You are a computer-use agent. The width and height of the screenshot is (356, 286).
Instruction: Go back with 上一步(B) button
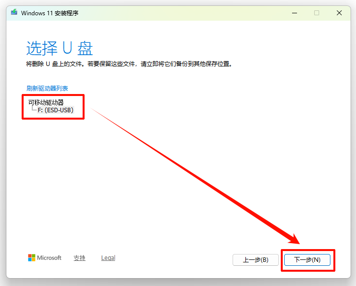click(x=256, y=260)
